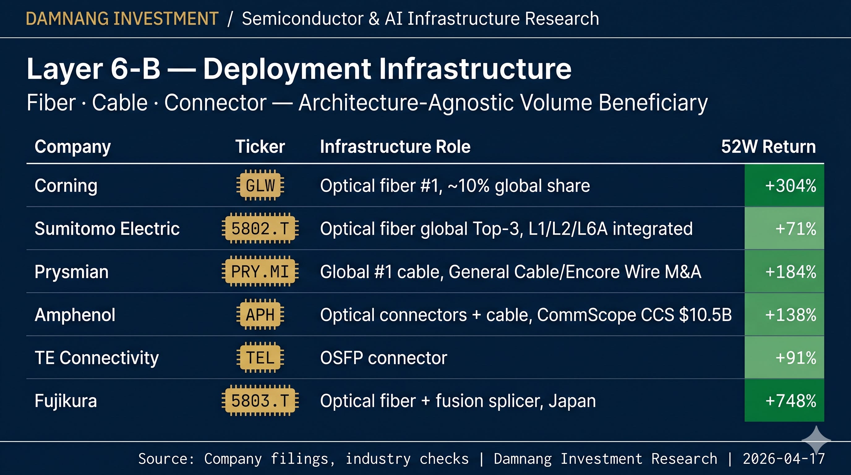Click Semiconductor & AI Infrastructure Research heading
This screenshot has width=851, height=475.
420,19
